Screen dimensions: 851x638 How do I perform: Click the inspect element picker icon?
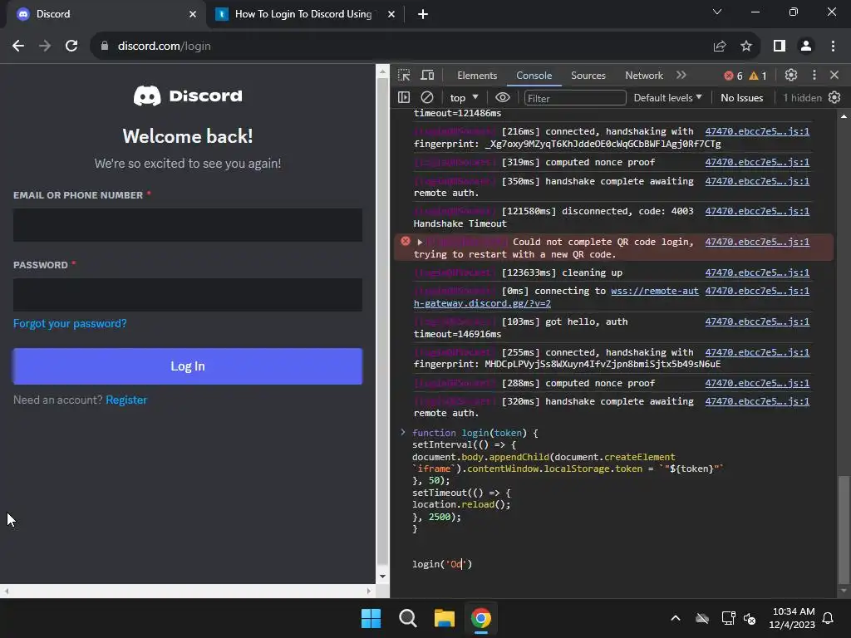[x=404, y=76]
